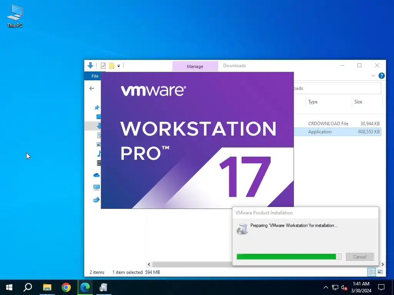Expand the ribbon using the chevron
Image resolution: width=394 pixels, height=295 pixels.
373,76
